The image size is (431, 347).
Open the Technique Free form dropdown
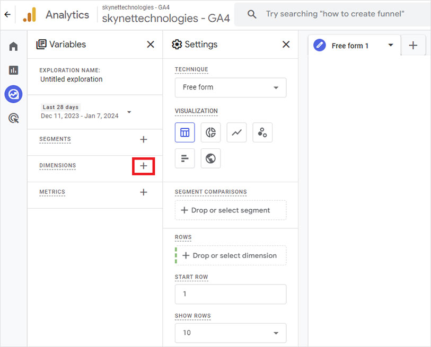click(x=230, y=87)
